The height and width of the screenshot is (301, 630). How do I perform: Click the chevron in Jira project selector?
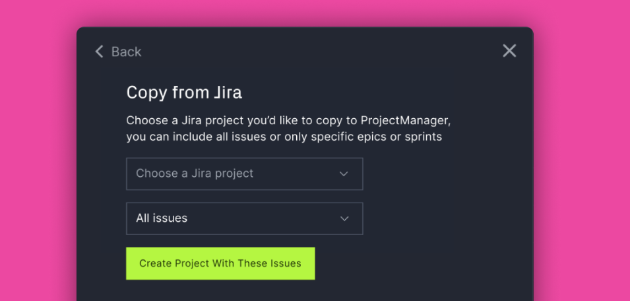344,174
